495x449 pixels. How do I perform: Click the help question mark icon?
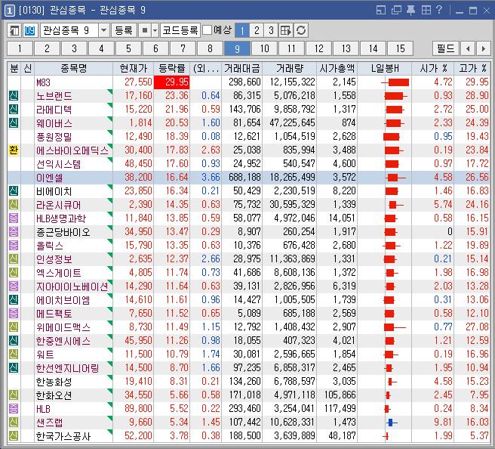(x=439, y=10)
